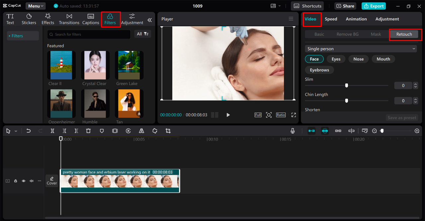Mute the video track audio
This screenshot has height=221, width=425.
coord(32,181)
